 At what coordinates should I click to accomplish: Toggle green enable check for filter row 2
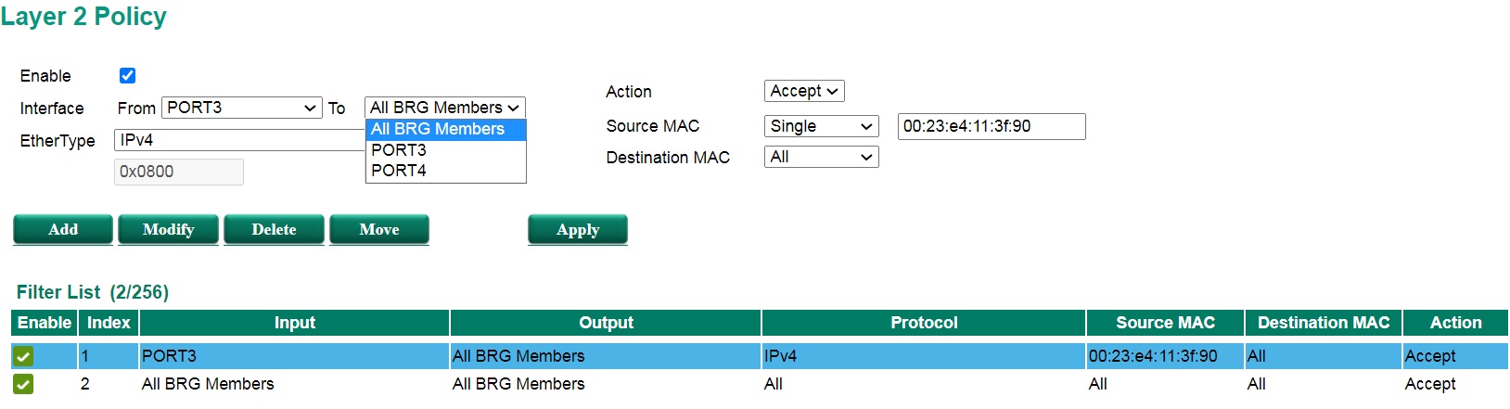click(x=23, y=384)
